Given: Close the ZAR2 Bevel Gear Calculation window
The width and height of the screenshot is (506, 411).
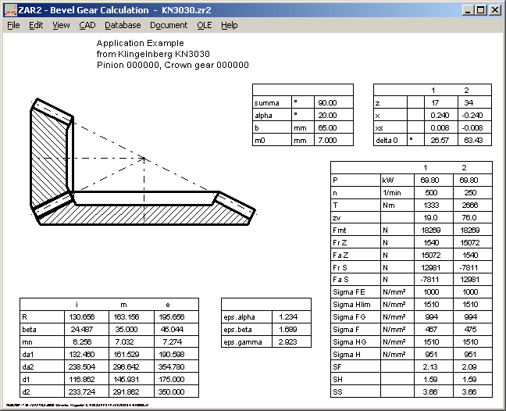Looking at the screenshot, I should point(494,10).
